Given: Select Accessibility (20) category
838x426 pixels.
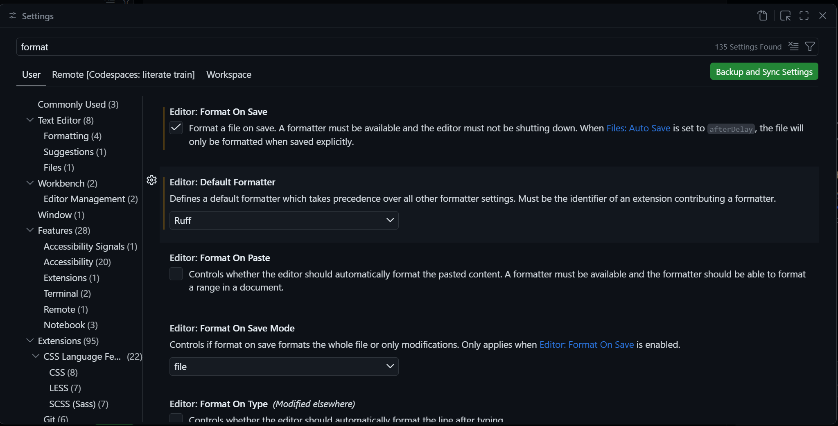Looking at the screenshot, I should click(77, 262).
